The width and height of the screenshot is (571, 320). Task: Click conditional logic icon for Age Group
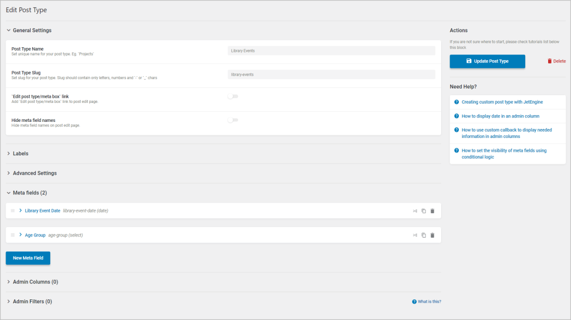415,235
